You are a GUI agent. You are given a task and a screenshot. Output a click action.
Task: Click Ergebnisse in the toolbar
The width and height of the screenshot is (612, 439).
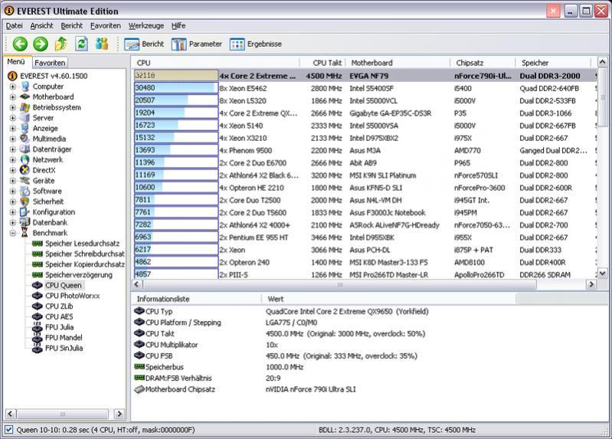tap(256, 44)
